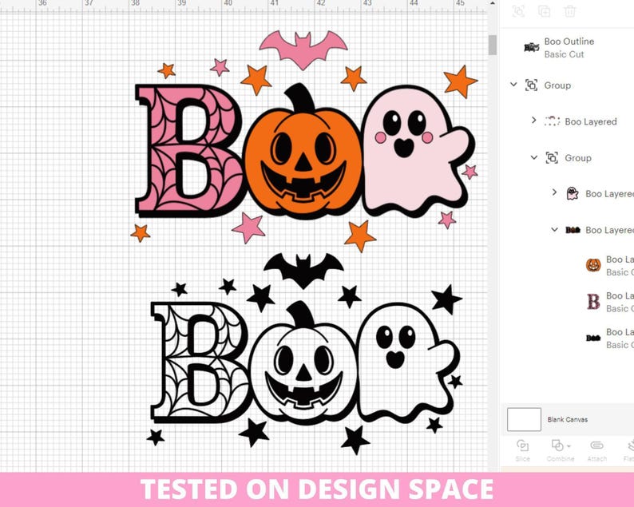Image resolution: width=634 pixels, height=507 pixels.
Task: Click the canvas vertical scrollbar thumb
Action: point(493,45)
